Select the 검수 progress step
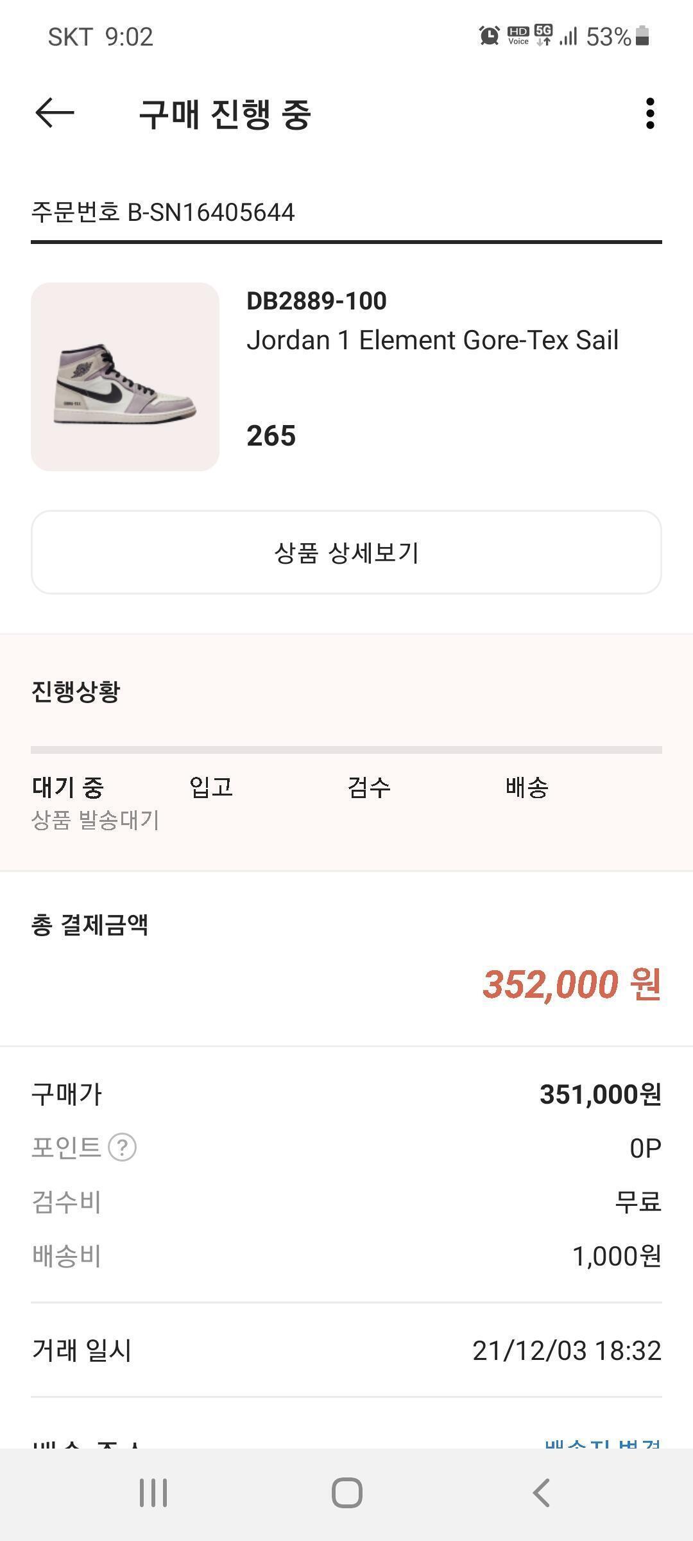Viewport: 693px width, 1541px height. 369,787
